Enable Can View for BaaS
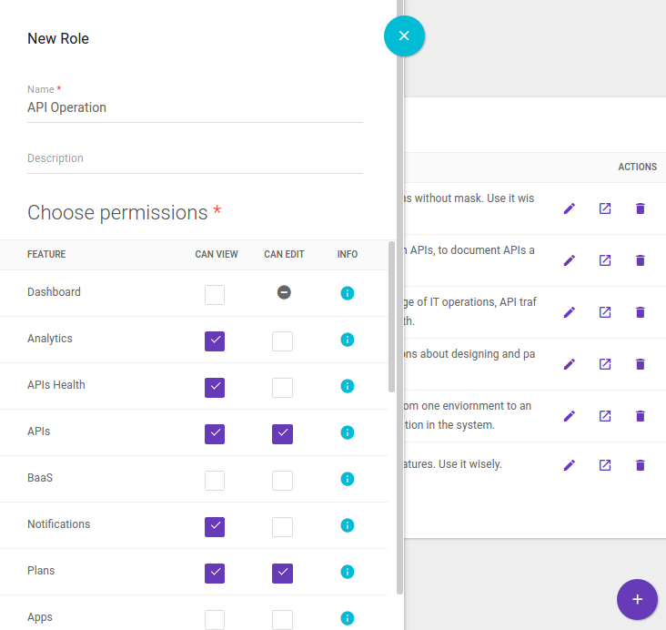666x630 pixels. [215, 480]
